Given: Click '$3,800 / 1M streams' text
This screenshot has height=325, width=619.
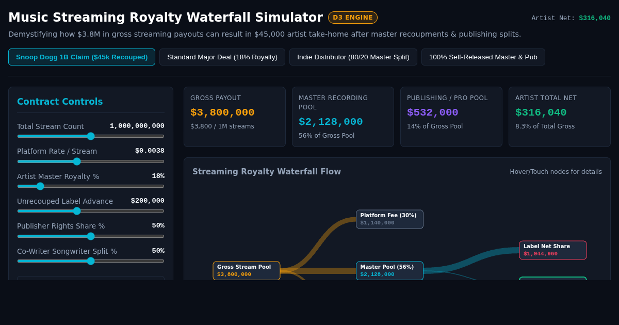Looking at the screenshot, I should coord(222,126).
